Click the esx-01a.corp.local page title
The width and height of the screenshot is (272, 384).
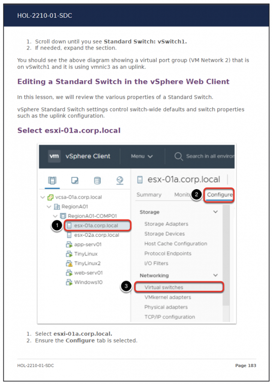pos(184,180)
